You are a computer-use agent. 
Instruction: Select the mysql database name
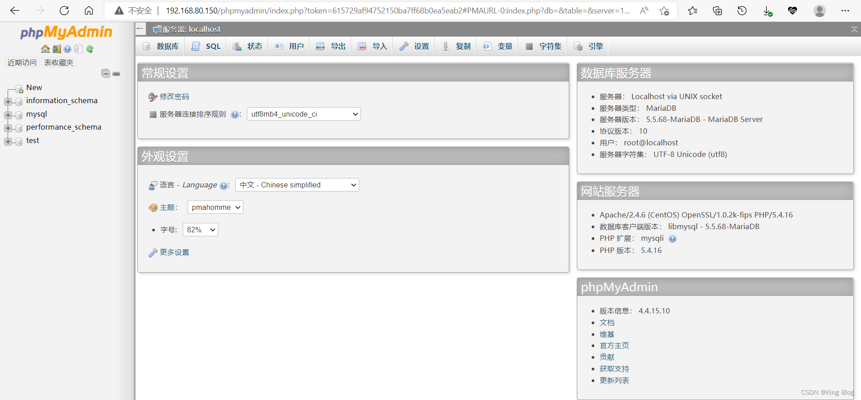(x=36, y=114)
